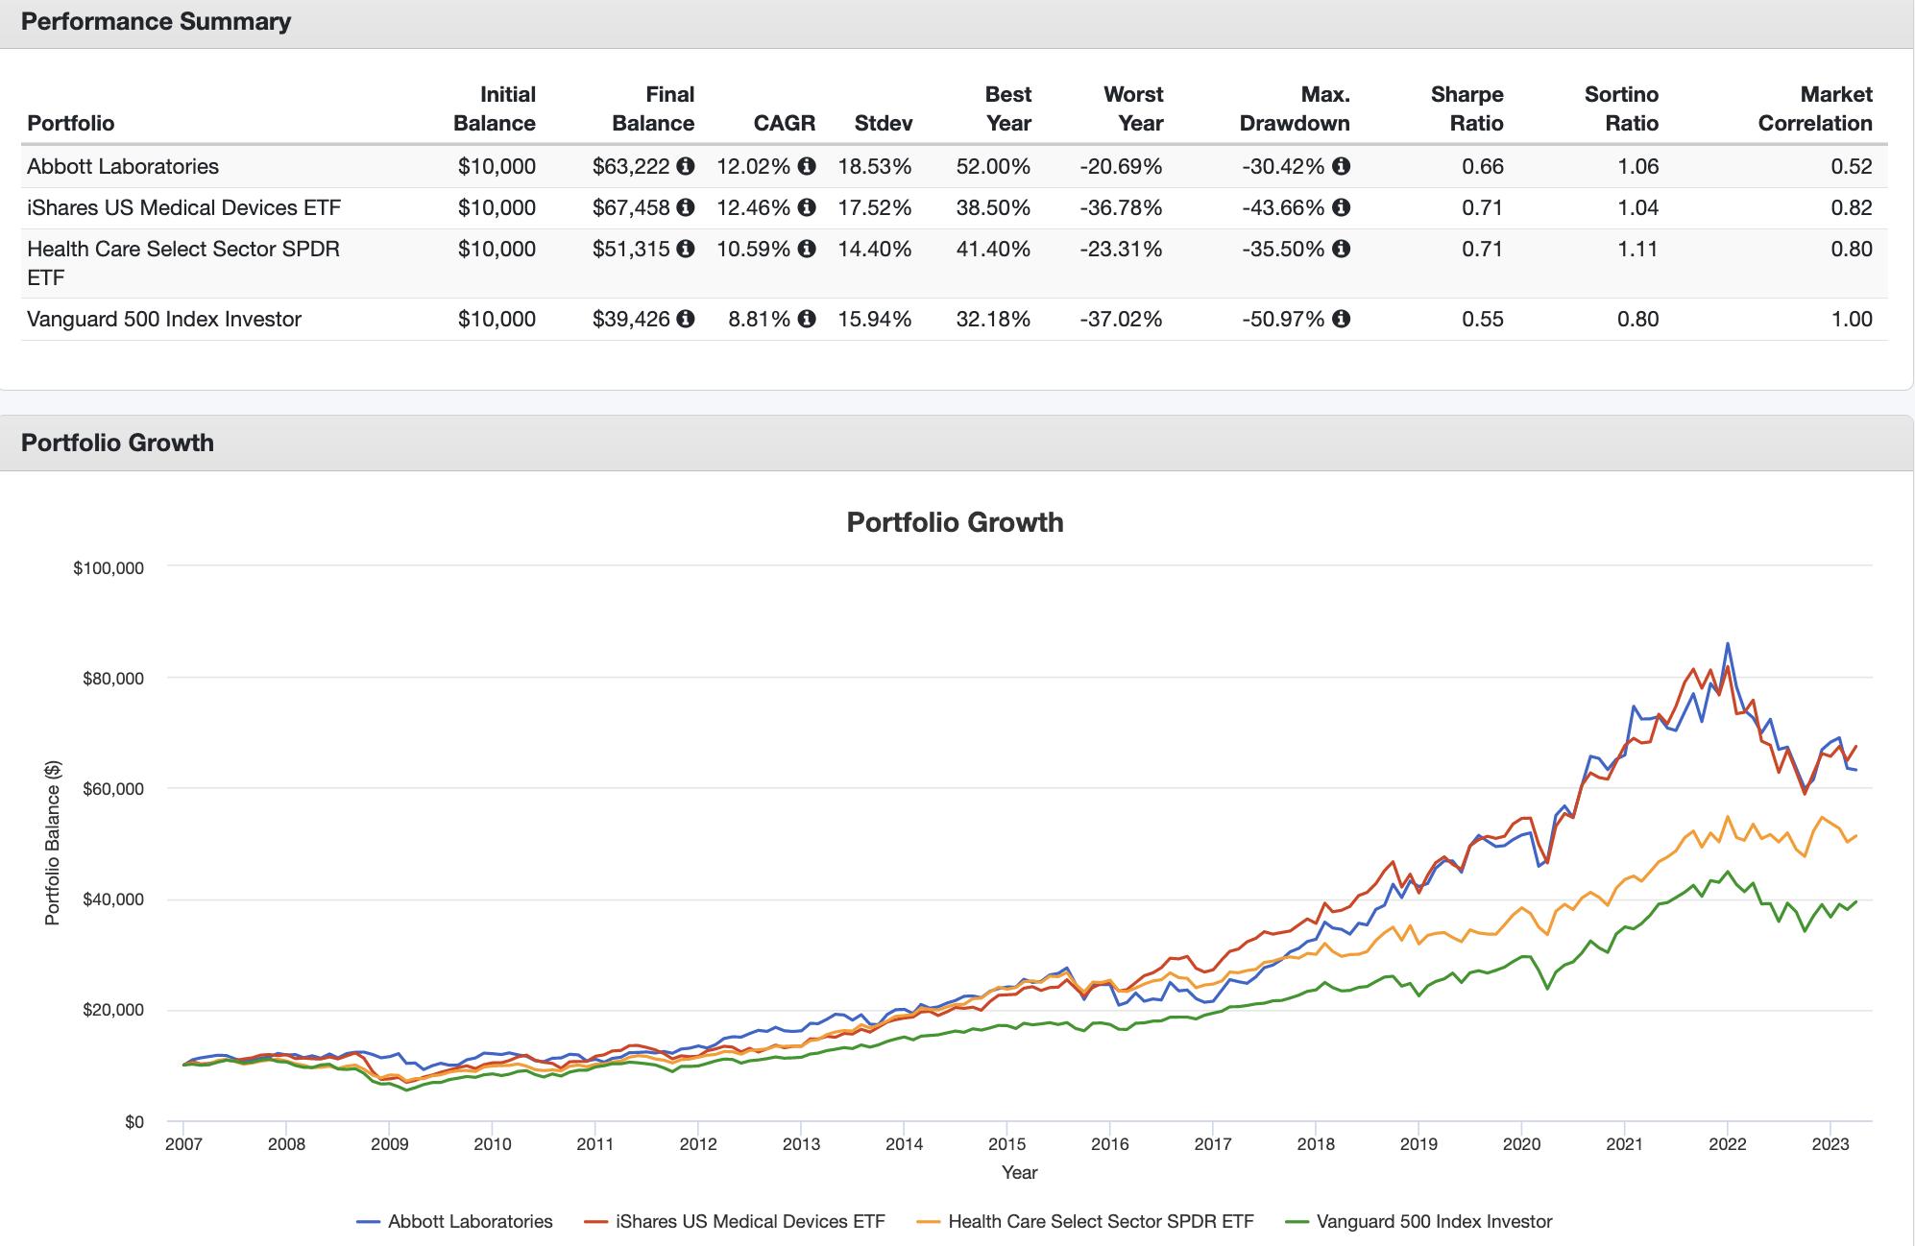Click info icon next to iShares $67,458 balance
1915x1246 pixels.
pos(685,207)
